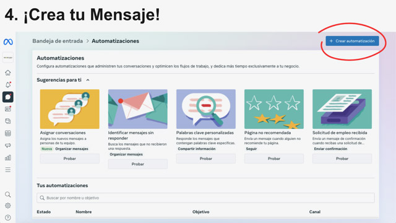Select the Asignar conversaciones illustration
Viewport: 396px width, 223px height.
pos(70,109)
